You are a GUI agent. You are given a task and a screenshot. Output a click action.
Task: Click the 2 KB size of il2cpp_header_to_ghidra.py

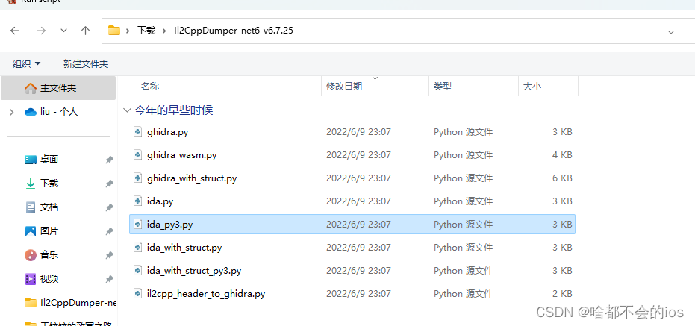[x=562, y=293]
